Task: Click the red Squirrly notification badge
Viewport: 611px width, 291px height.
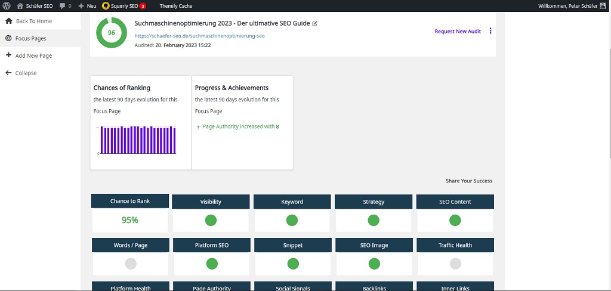Action: pyautogui.click(x=143, y=6)
